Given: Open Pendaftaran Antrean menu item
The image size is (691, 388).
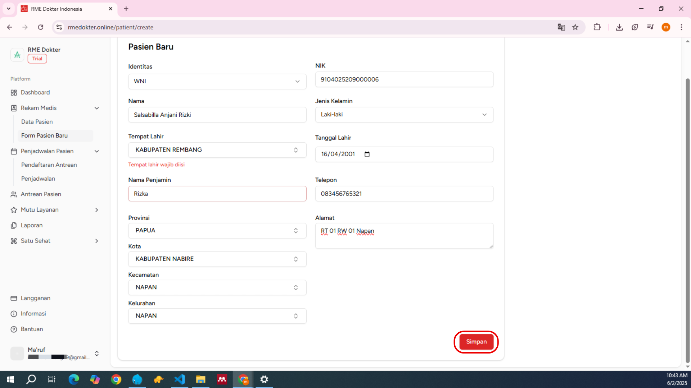Looking at the screenshot, I should point(49,165).
